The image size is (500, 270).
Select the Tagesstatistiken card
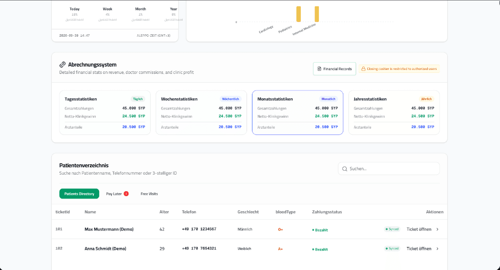[x=105, y=112]
